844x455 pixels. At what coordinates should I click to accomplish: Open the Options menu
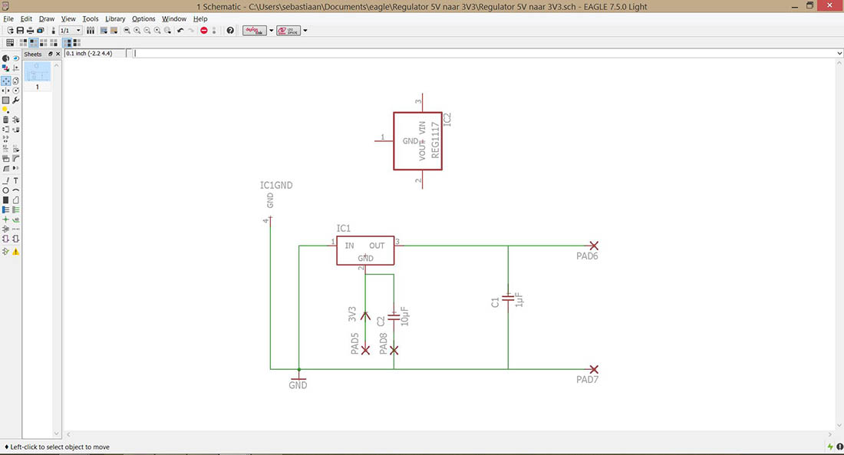143,19
